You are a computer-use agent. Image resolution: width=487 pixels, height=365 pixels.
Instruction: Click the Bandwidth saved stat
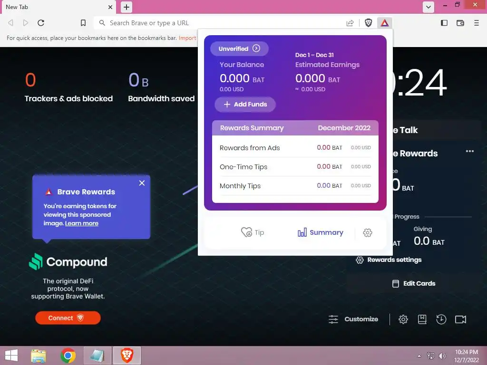coord(161,87)
